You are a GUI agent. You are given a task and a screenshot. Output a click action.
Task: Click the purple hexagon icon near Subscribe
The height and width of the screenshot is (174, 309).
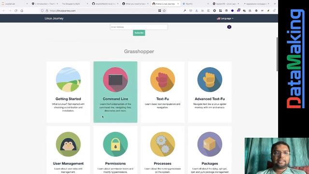point(229,27)
